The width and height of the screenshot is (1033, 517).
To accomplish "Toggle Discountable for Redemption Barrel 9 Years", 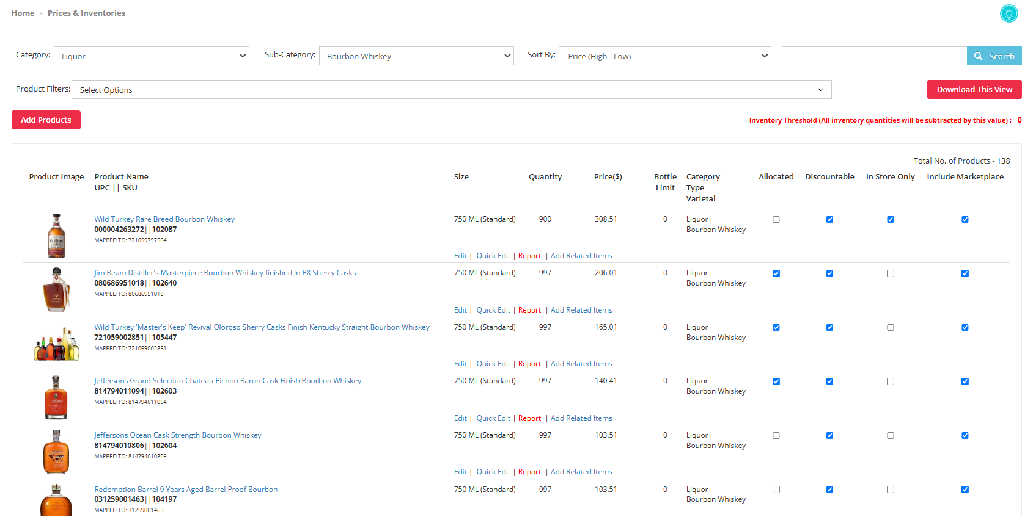I will tap(829, 490).
